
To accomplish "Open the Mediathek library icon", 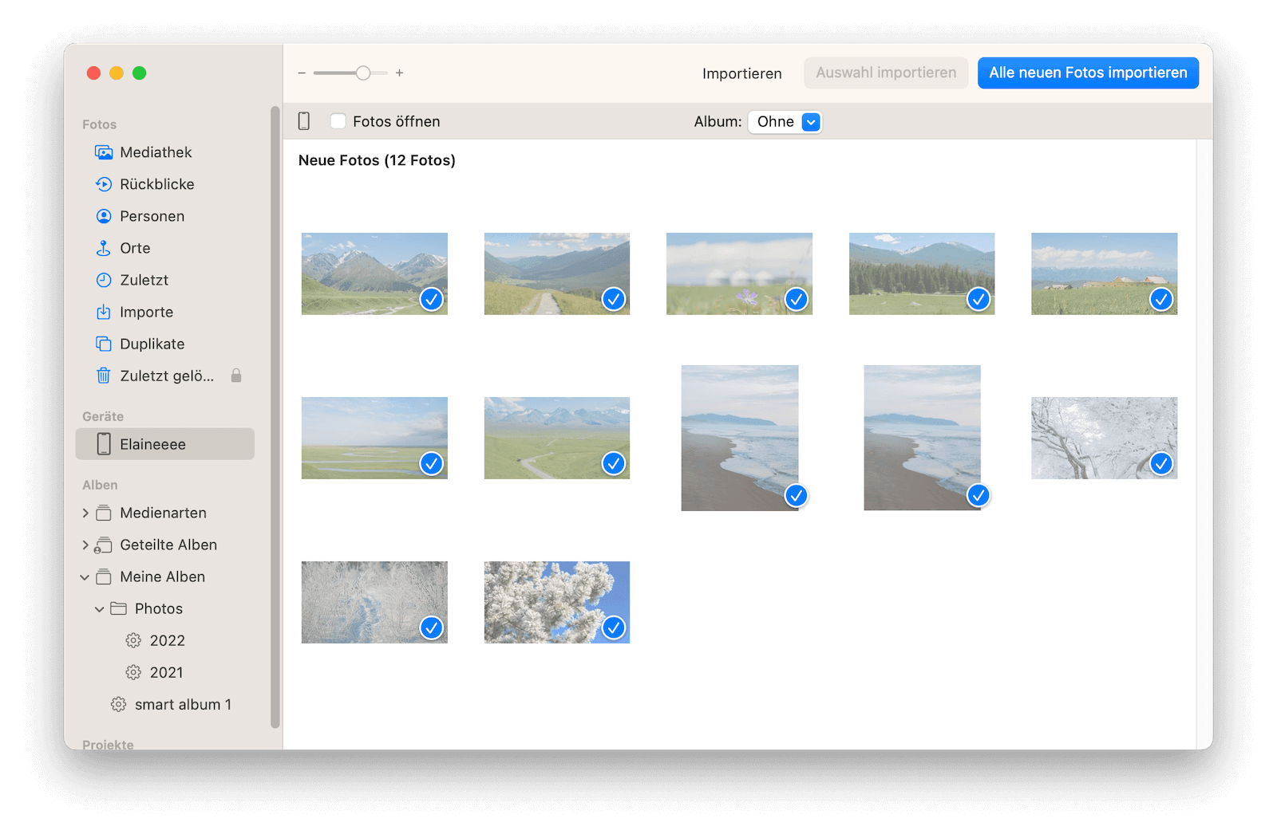I will (104, 152).
